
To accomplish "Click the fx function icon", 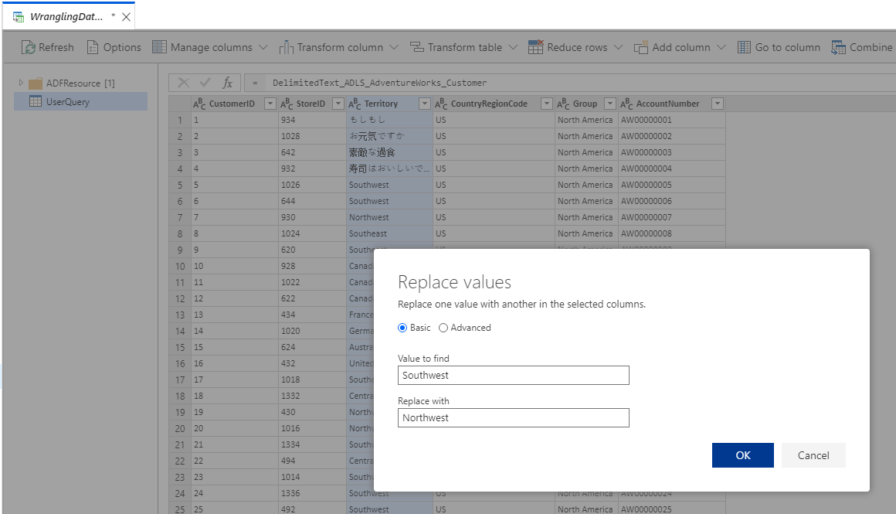I will coord(227,83).
